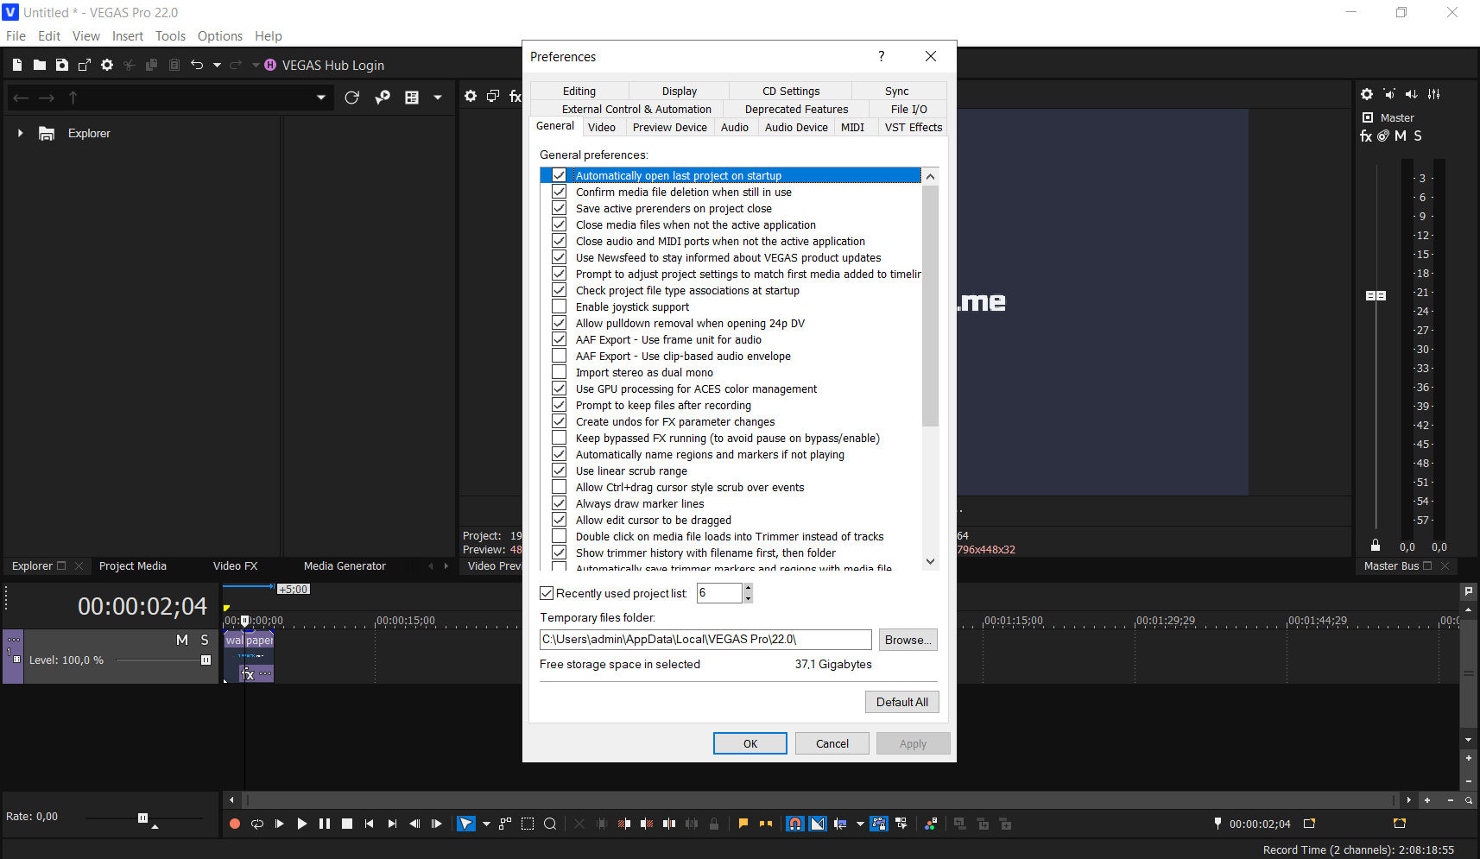Open the VST Effects tab
Image resolution: width=1480 pixels, height=859 pixels.
(x=914, y=127)
